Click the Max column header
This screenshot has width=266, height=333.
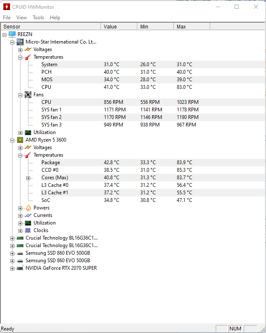[x=192, y=26]
